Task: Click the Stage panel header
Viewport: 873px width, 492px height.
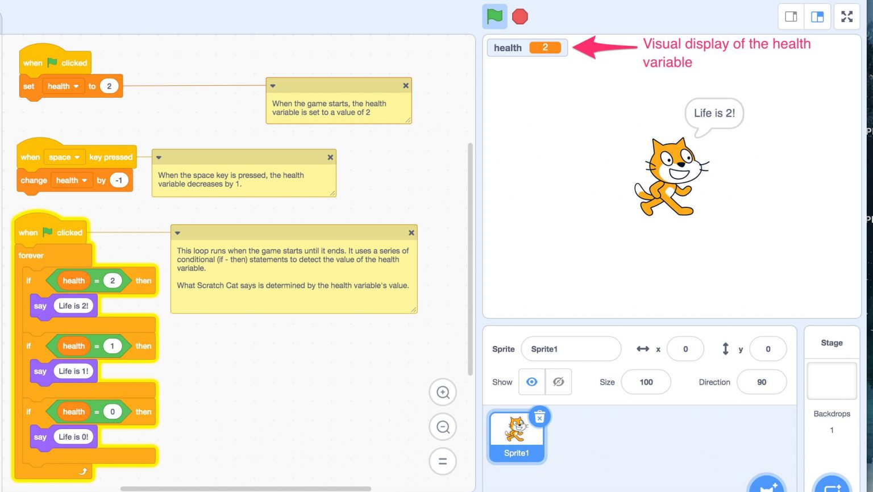Action: tap(832, 343)
